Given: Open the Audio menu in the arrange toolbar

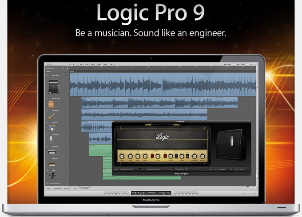Looking at the screenshot, I should coord(106,65).
